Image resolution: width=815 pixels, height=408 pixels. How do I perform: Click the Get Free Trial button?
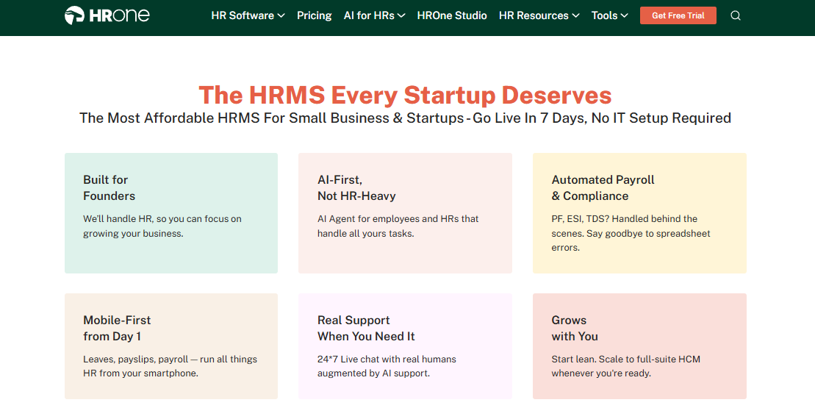click(x=678, y=15)
